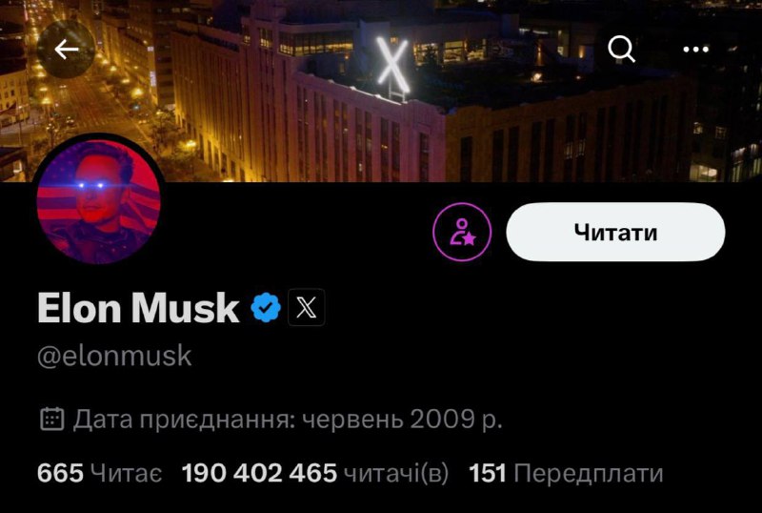Open the three-dot more options menu
The width and height of the screenshot is (762, 513).
695,50
